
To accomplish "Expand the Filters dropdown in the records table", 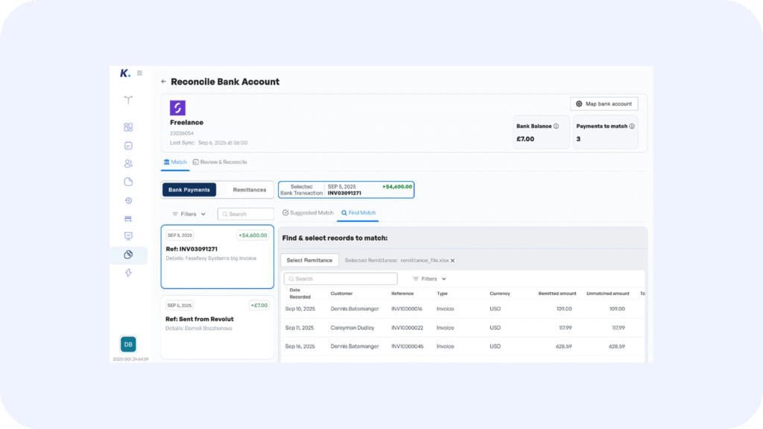I will point(428,279).
